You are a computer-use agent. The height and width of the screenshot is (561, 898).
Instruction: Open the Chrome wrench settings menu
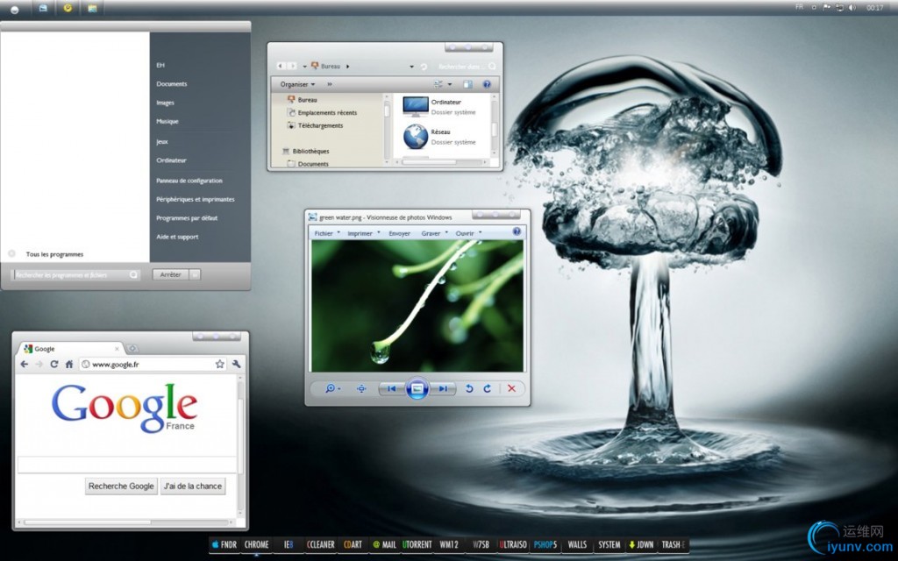pos(236,364)
